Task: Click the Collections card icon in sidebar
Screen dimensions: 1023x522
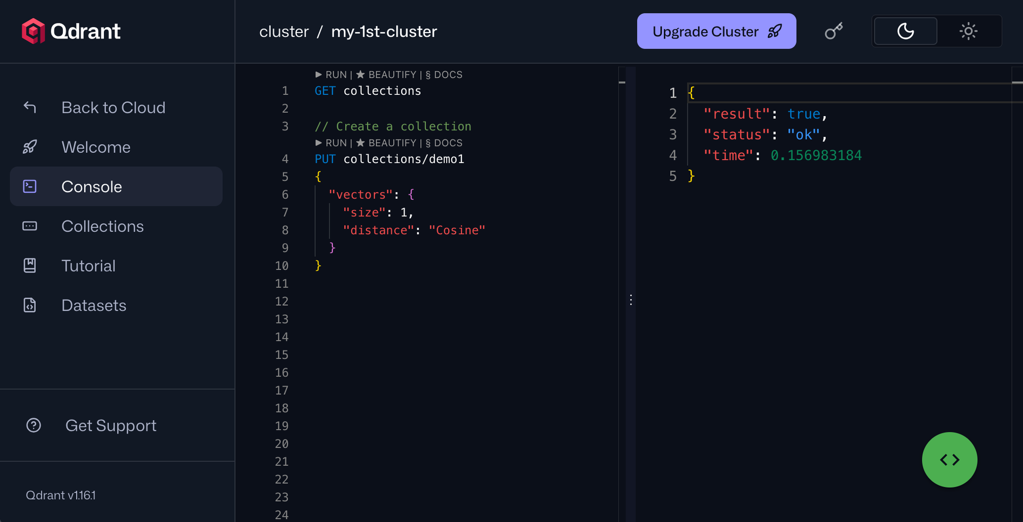Action: click(x=30, y=226)
